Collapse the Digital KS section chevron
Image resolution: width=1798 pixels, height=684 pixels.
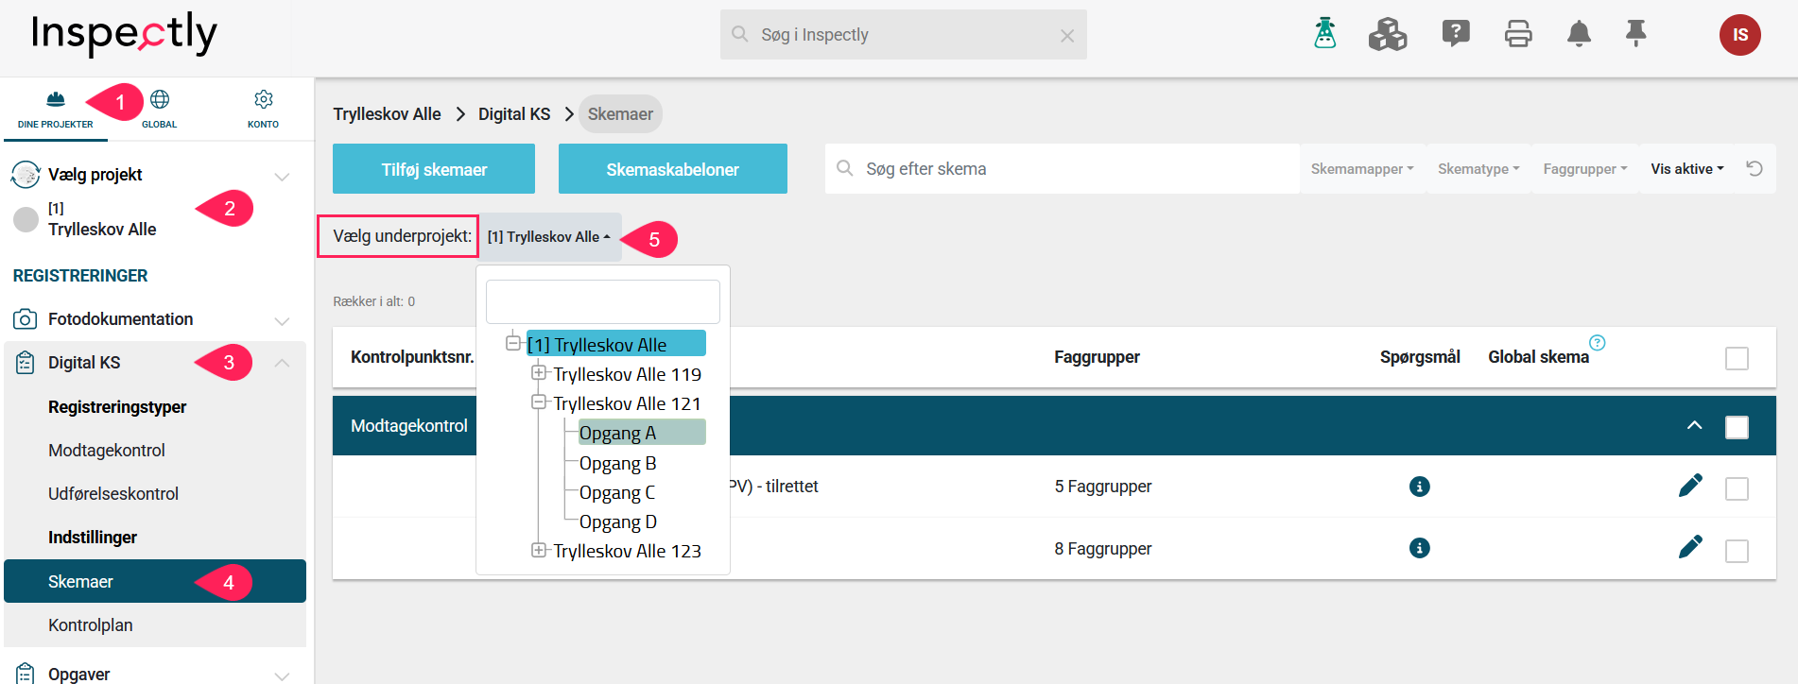tap(282, 363)
